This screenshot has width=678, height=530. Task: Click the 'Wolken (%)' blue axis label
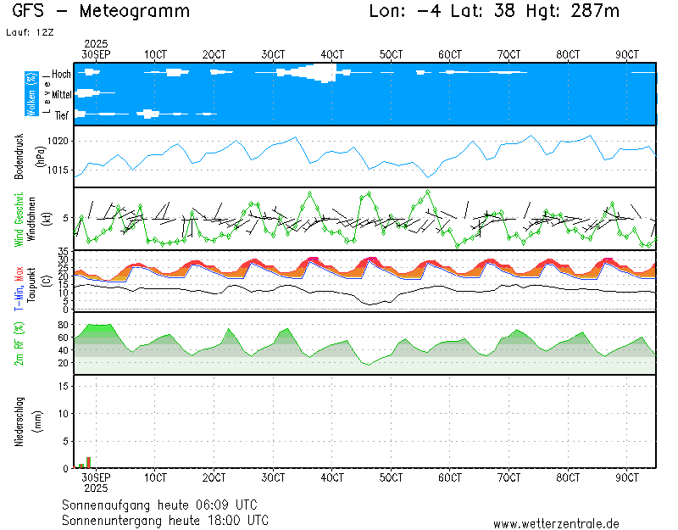(x=31, y=94)
